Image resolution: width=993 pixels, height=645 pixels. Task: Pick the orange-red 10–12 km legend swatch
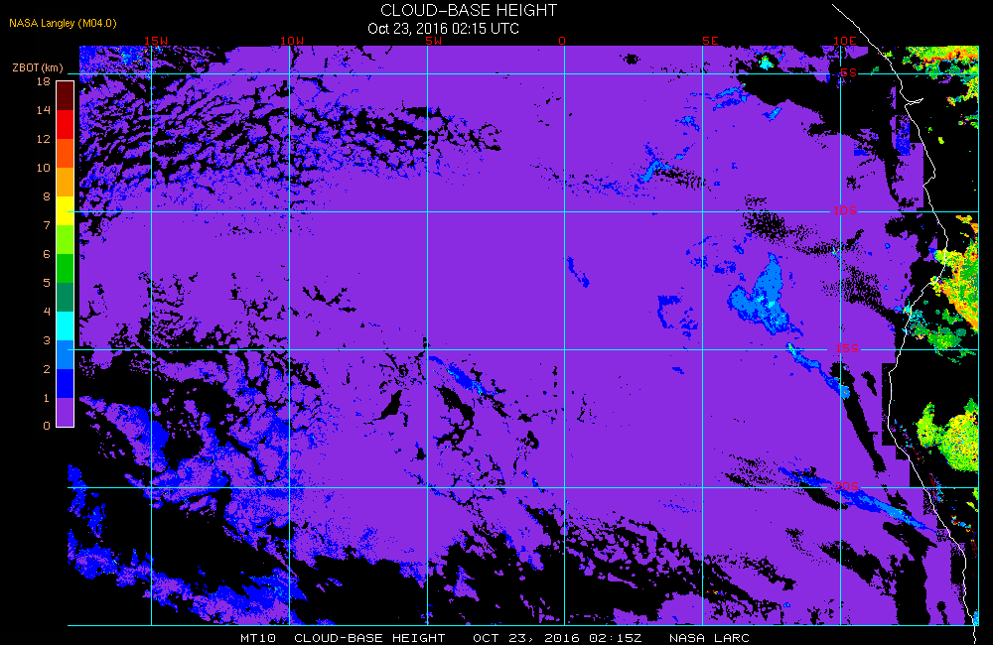[66, 153]
